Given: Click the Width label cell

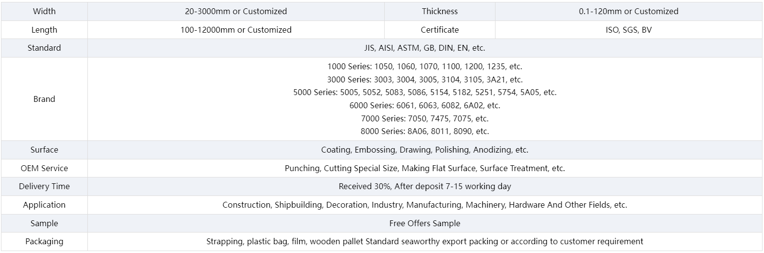Looking at the screenshot, I should pos(44,11).
